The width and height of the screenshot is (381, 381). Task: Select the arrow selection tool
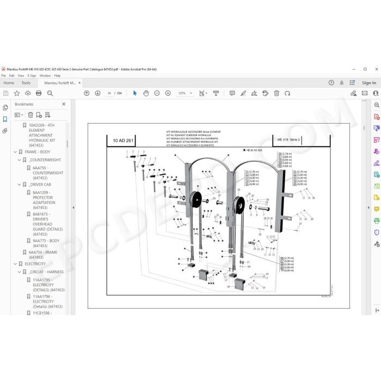tap(135, 93)
